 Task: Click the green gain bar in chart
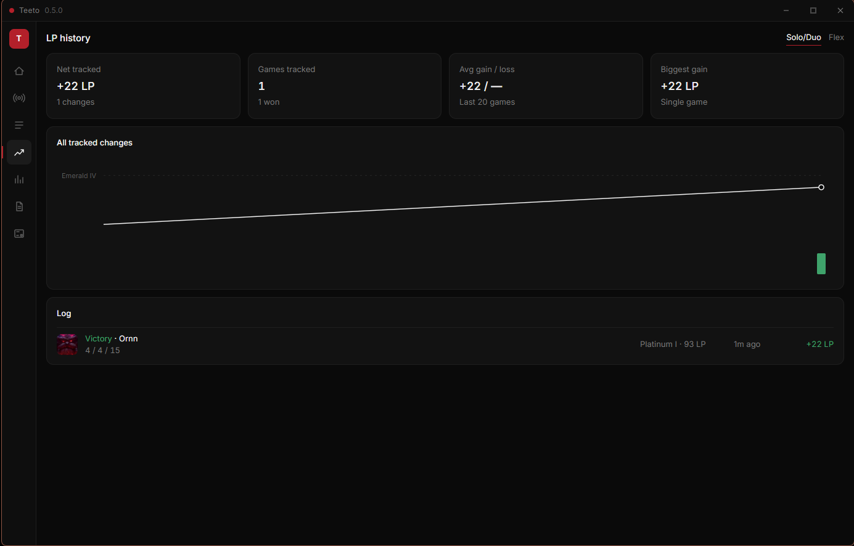click(821, 264)
